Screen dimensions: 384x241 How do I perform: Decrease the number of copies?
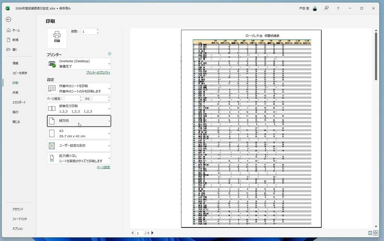point(98,33)
